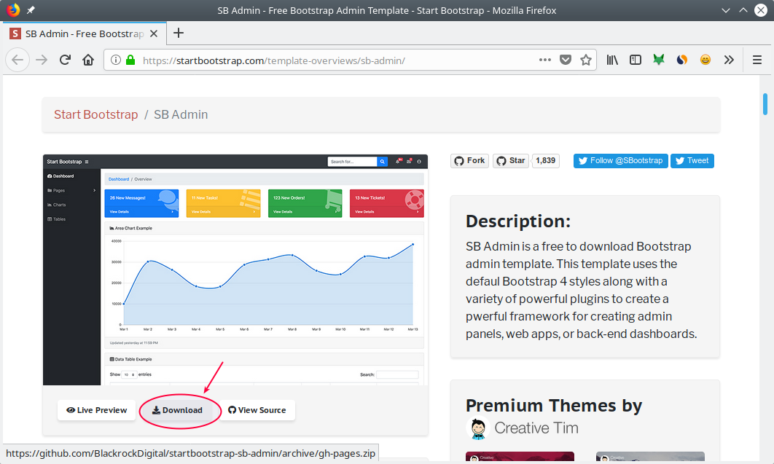Download the SB Admin template
Screen dimensions: 774x464
[179, 410]
